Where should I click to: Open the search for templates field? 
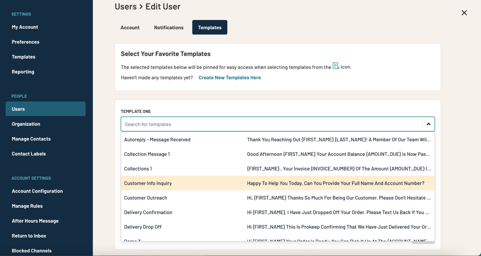[252, 124]
